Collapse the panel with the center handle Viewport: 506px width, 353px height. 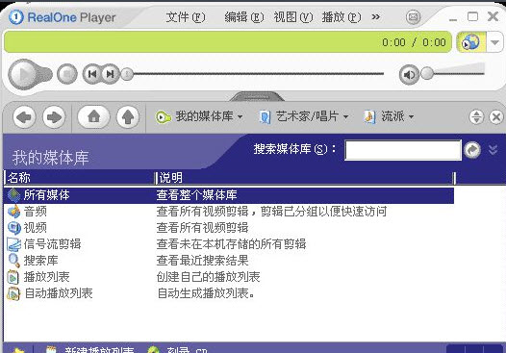[258, 96]
